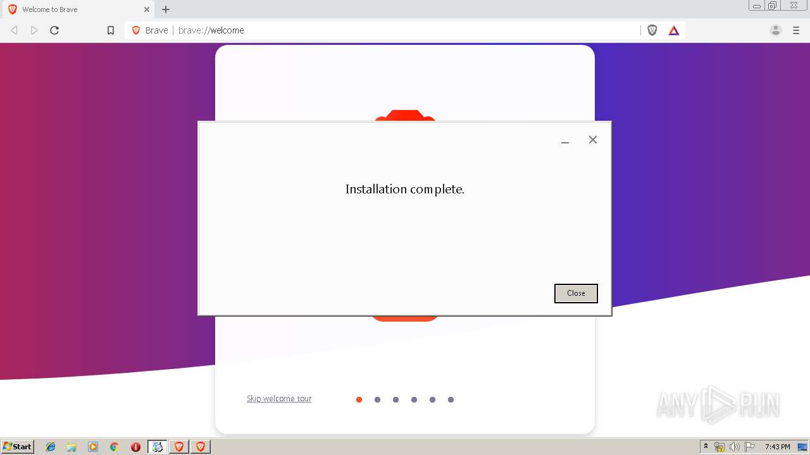Select the first orange welcome tour dot
810x455 pixels.
(x=359, y=399)
